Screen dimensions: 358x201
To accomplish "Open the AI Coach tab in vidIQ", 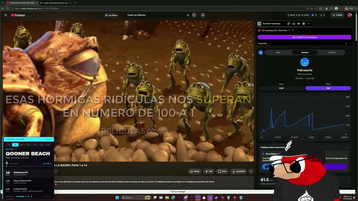I will 332,52.
